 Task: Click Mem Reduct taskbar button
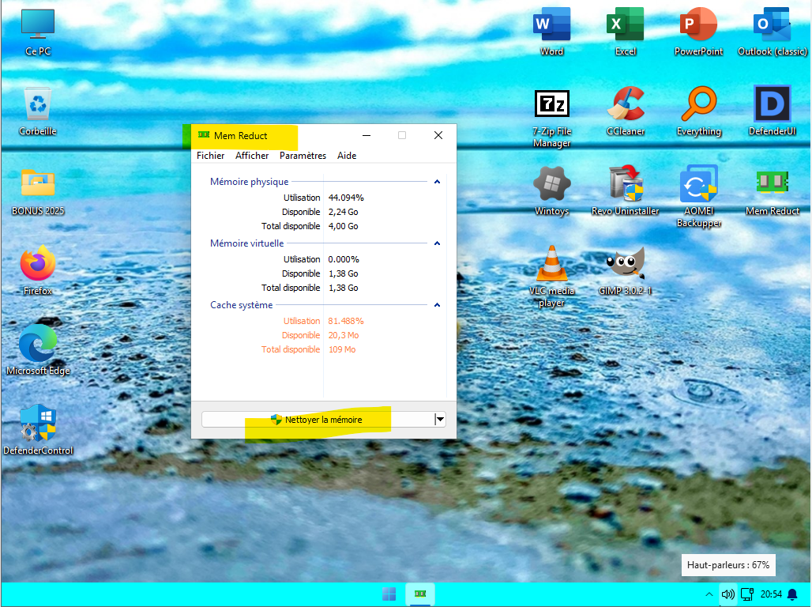coord(420,594)
